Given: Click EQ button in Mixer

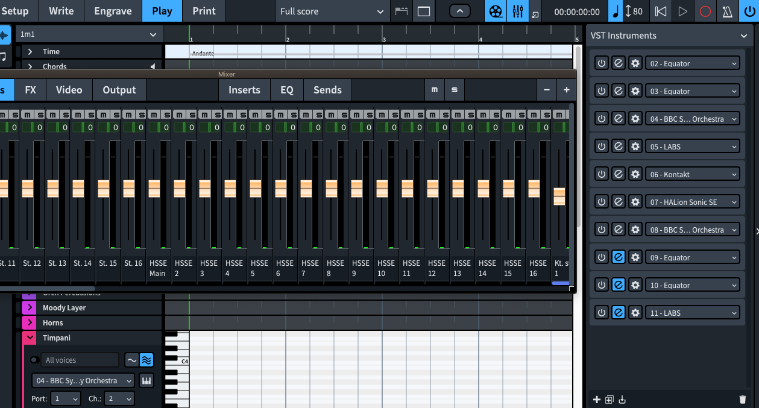Looking at the screenshot, I should pyautogui.click(x=287, y=90).
